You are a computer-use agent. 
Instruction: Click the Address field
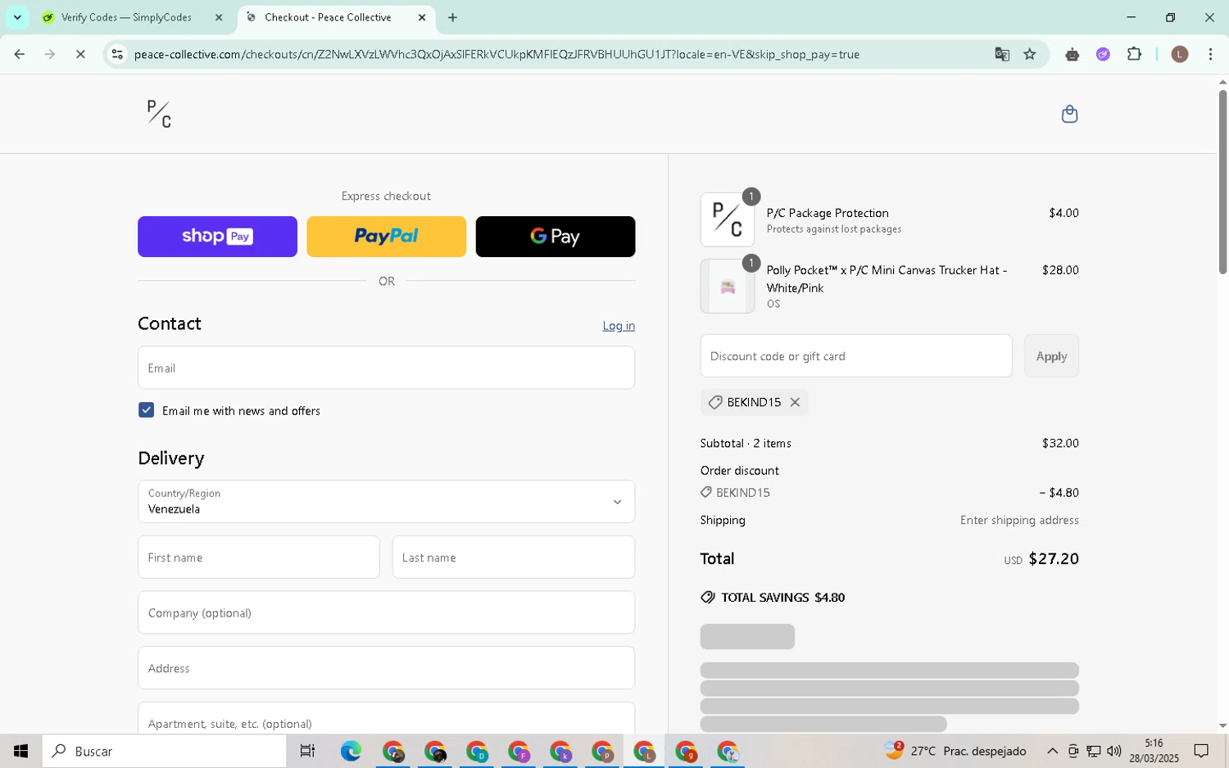pos(386,668)
